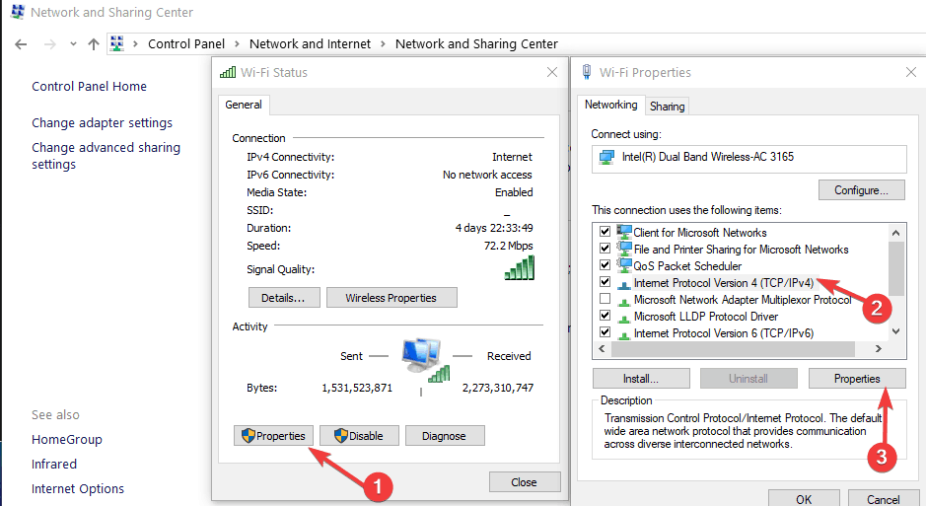Open Network and Internet breadcrumb
The height and width of the screenshot is (506, 926).
click(x=310, y=43)
